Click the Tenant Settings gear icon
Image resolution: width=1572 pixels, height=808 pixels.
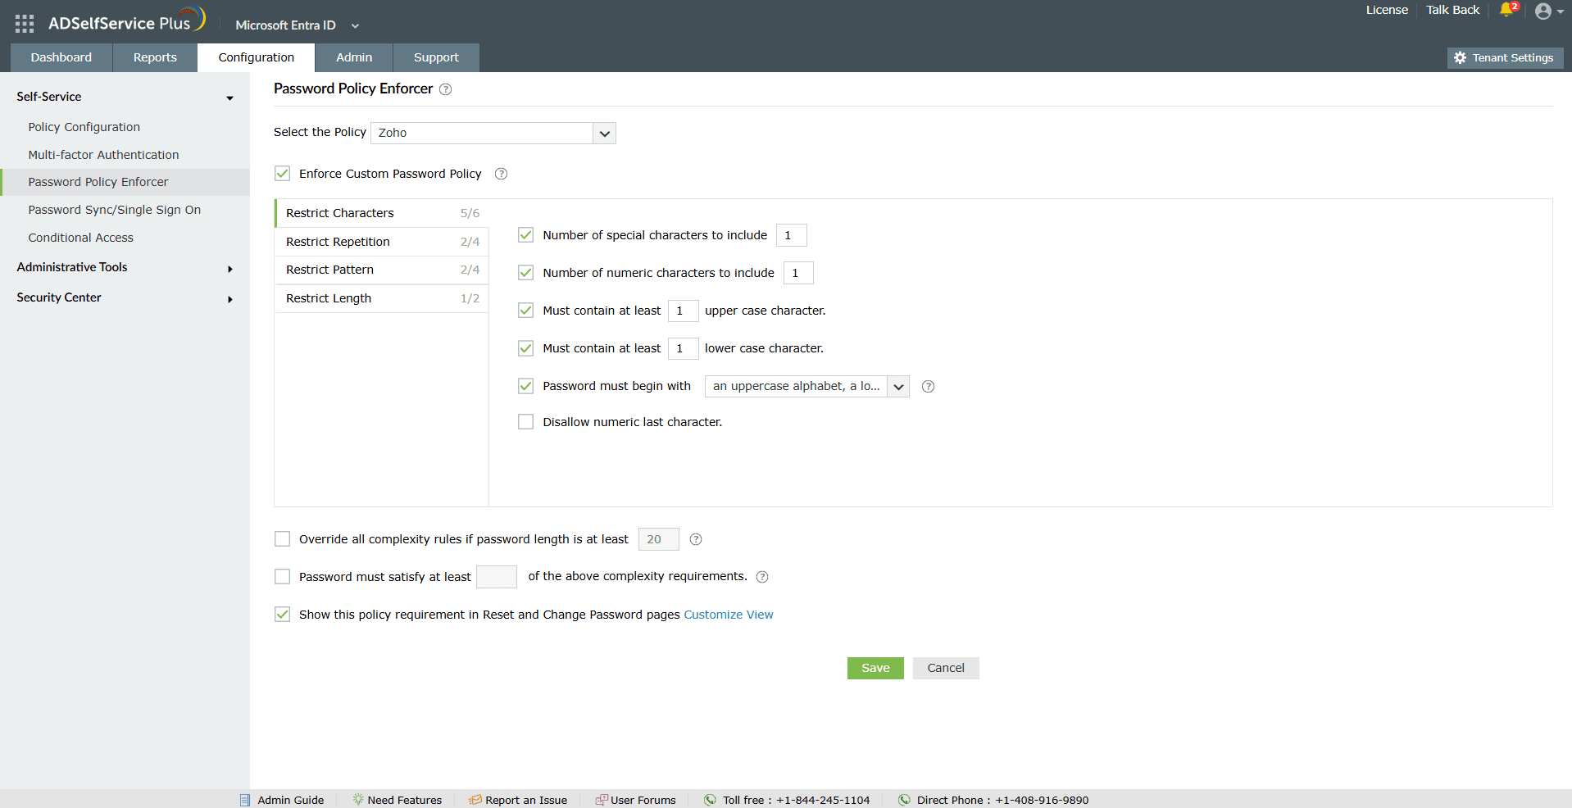pyautogui.click(x=1460, y=57)
